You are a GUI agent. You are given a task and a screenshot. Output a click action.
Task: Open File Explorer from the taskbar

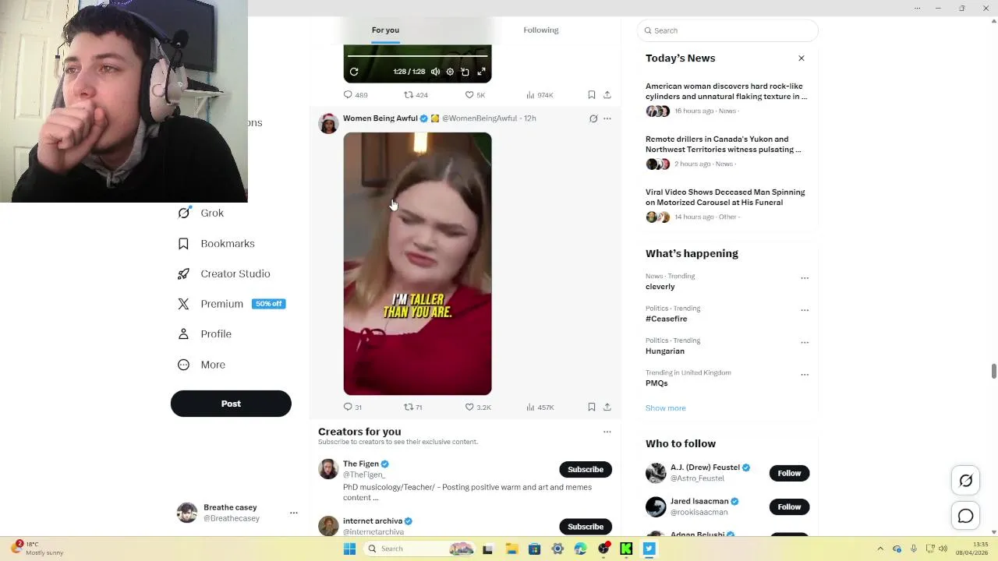[x=511, y=549]
